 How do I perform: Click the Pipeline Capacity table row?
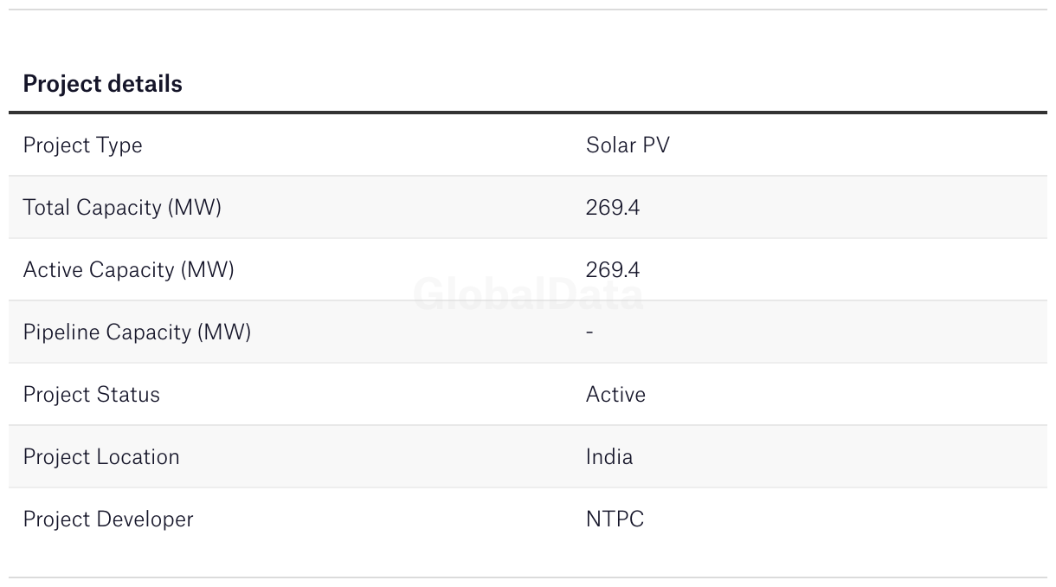528,332
